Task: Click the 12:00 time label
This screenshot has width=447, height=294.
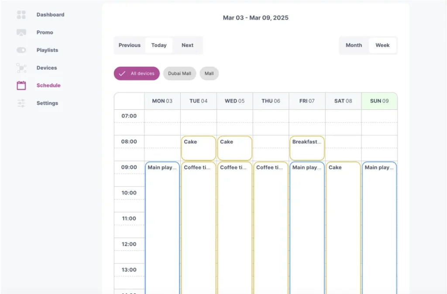Action: pyautogui.click(x=129, y=244)
